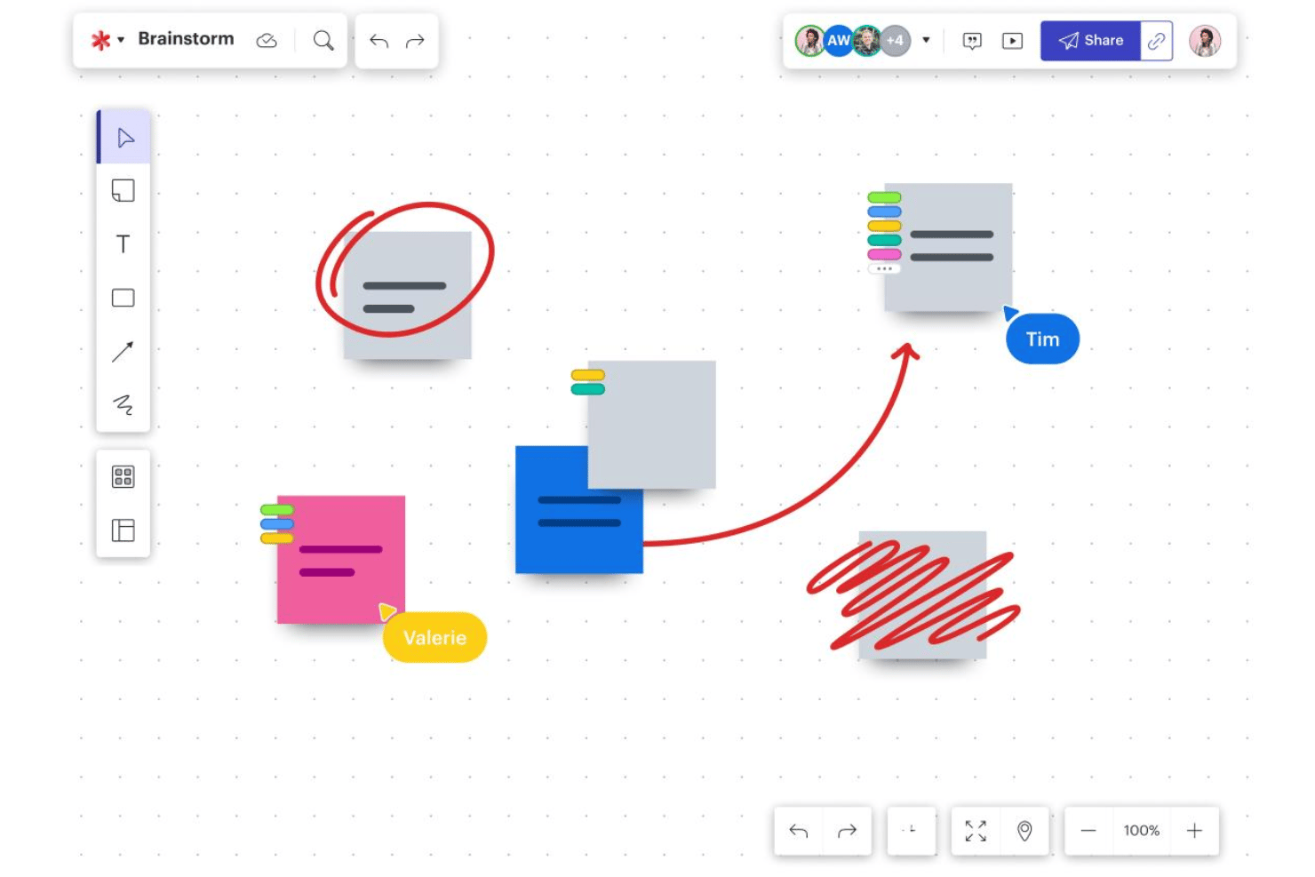
Task: Select the red-circled gray sticky note
Action: (408, 295)
